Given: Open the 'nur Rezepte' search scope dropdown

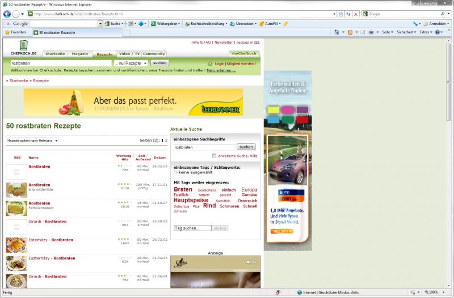Looking at the screenshot, I should tap(131, 63).
